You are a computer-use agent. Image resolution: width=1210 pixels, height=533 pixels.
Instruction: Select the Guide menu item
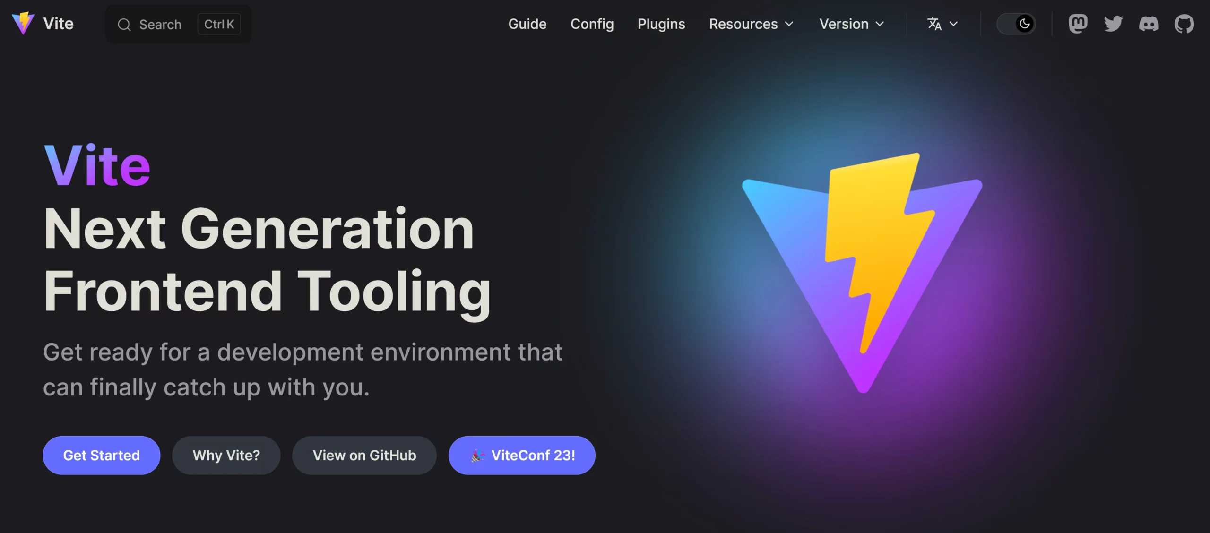click(x=527, y=23)
